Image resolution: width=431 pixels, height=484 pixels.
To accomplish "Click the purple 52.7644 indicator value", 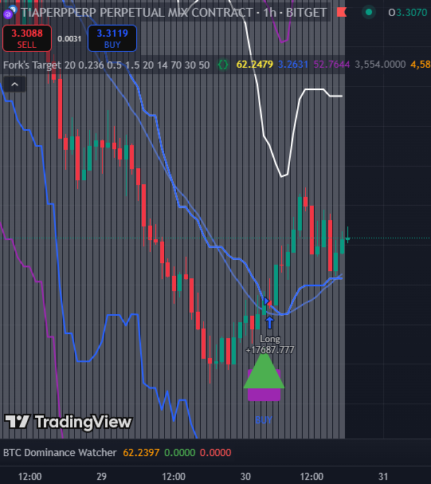I will point(331,65).
